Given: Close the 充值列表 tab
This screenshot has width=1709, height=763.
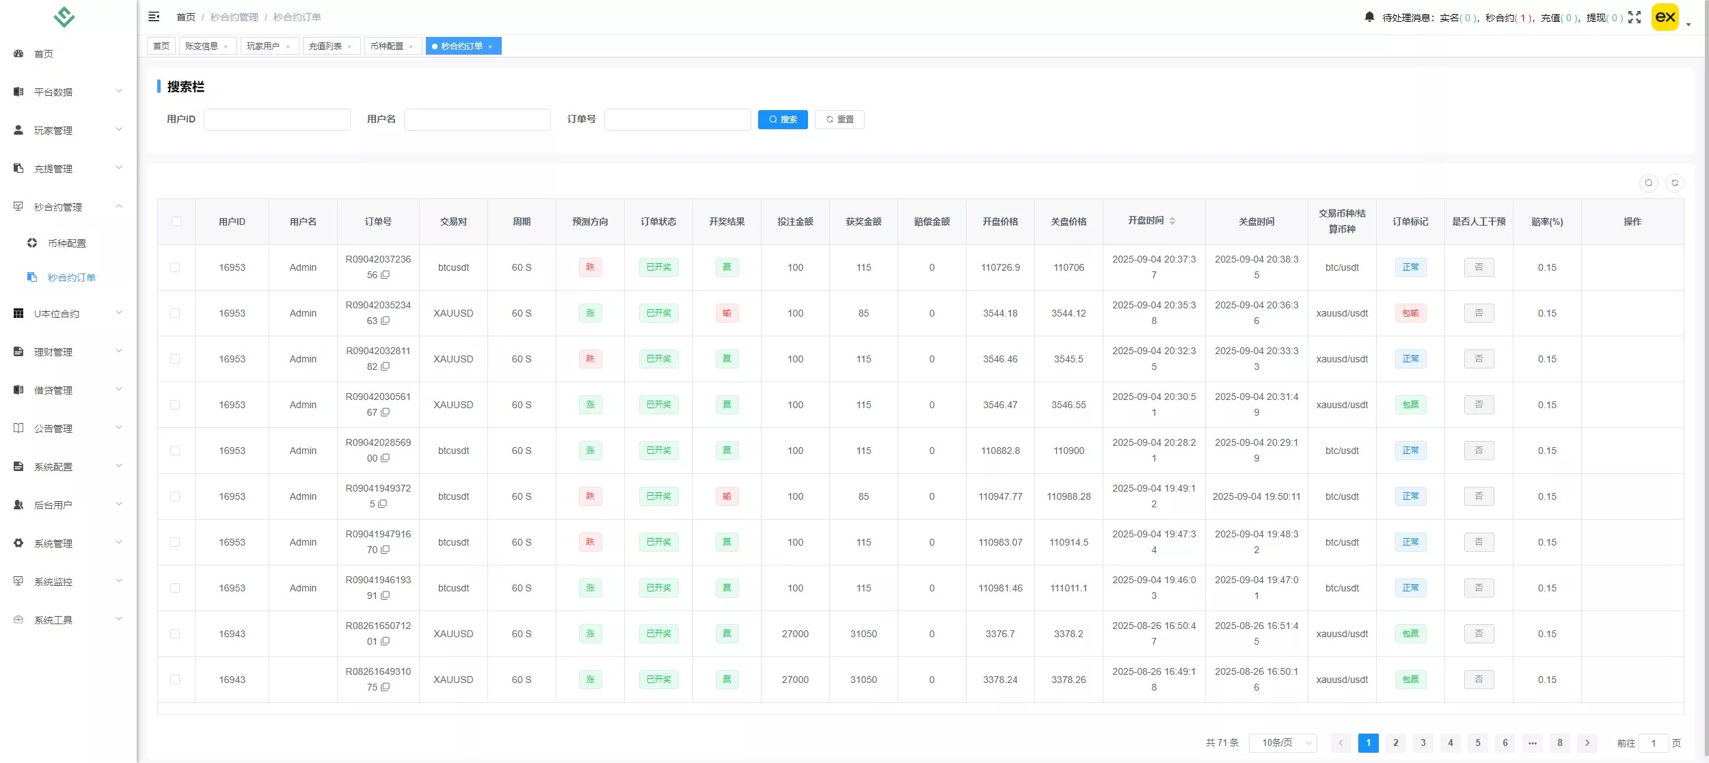Looking at the screenshot, I should [349, 46].
